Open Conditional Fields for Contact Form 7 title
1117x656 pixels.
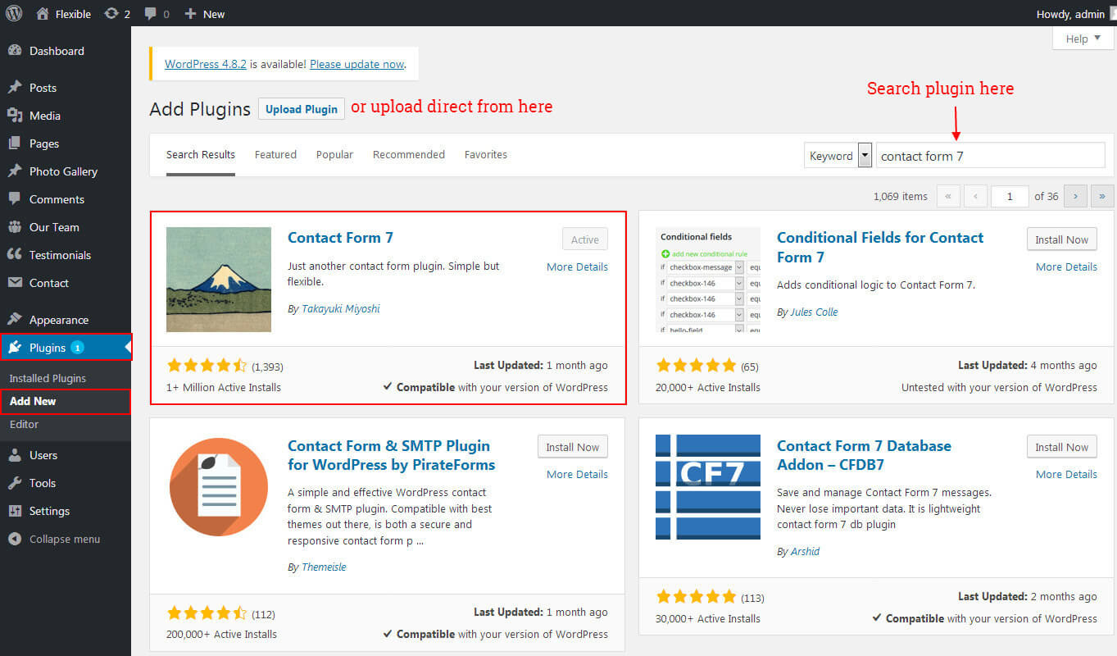[x=880, y=248]
